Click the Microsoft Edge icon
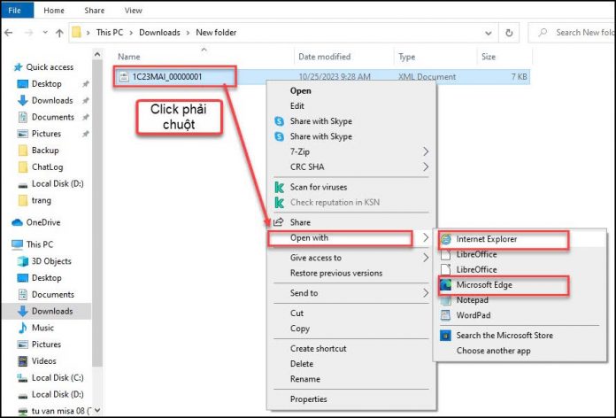Screen dimensions: 616x418 pyautogui.click(x=445, y=284)
